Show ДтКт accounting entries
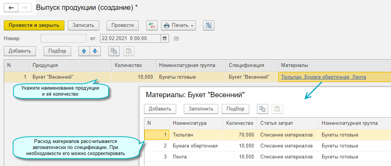This screenshot has width=391, height=166. click(152, 25)
